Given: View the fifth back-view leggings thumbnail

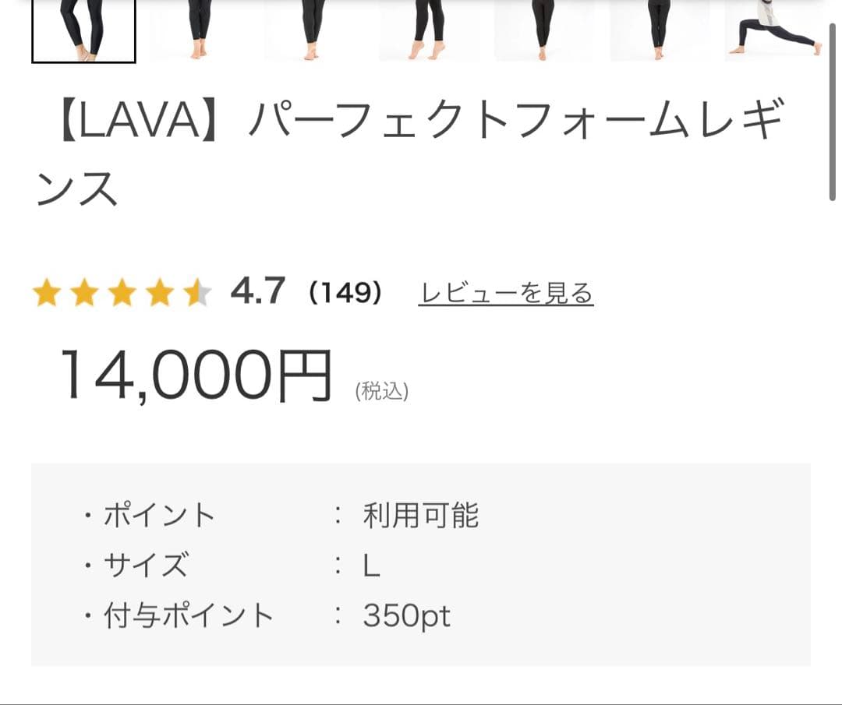Looking at the screenshot, I should (543, 31).
